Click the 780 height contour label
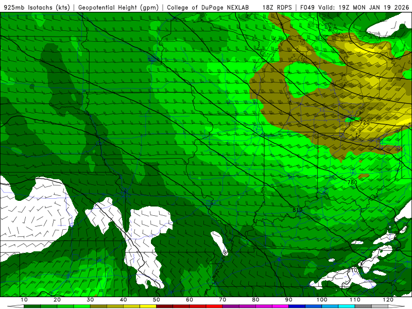Image resolution: width=412 pixels, height=309 pixels. point(352,182)
